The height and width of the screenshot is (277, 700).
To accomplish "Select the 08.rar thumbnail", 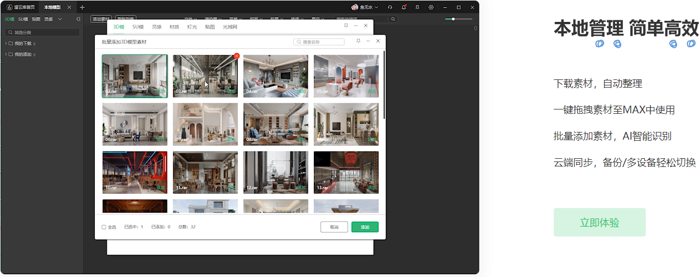I will coord(276,124).
